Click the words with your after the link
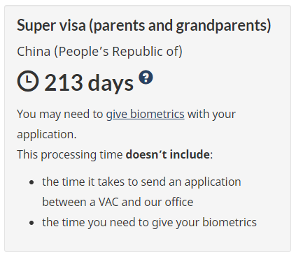Viewport: 296px width, 257px height. click(x=211, y=115)
